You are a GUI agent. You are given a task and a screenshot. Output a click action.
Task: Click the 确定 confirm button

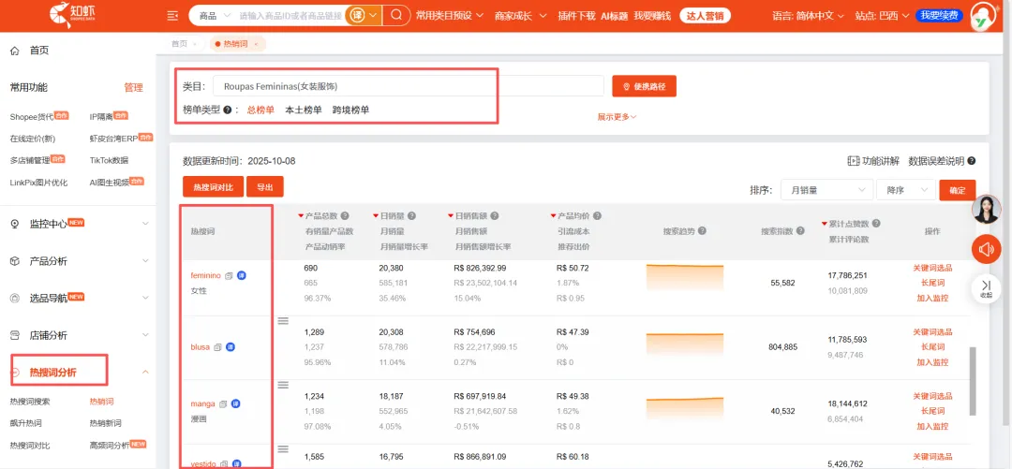(957, 190)
